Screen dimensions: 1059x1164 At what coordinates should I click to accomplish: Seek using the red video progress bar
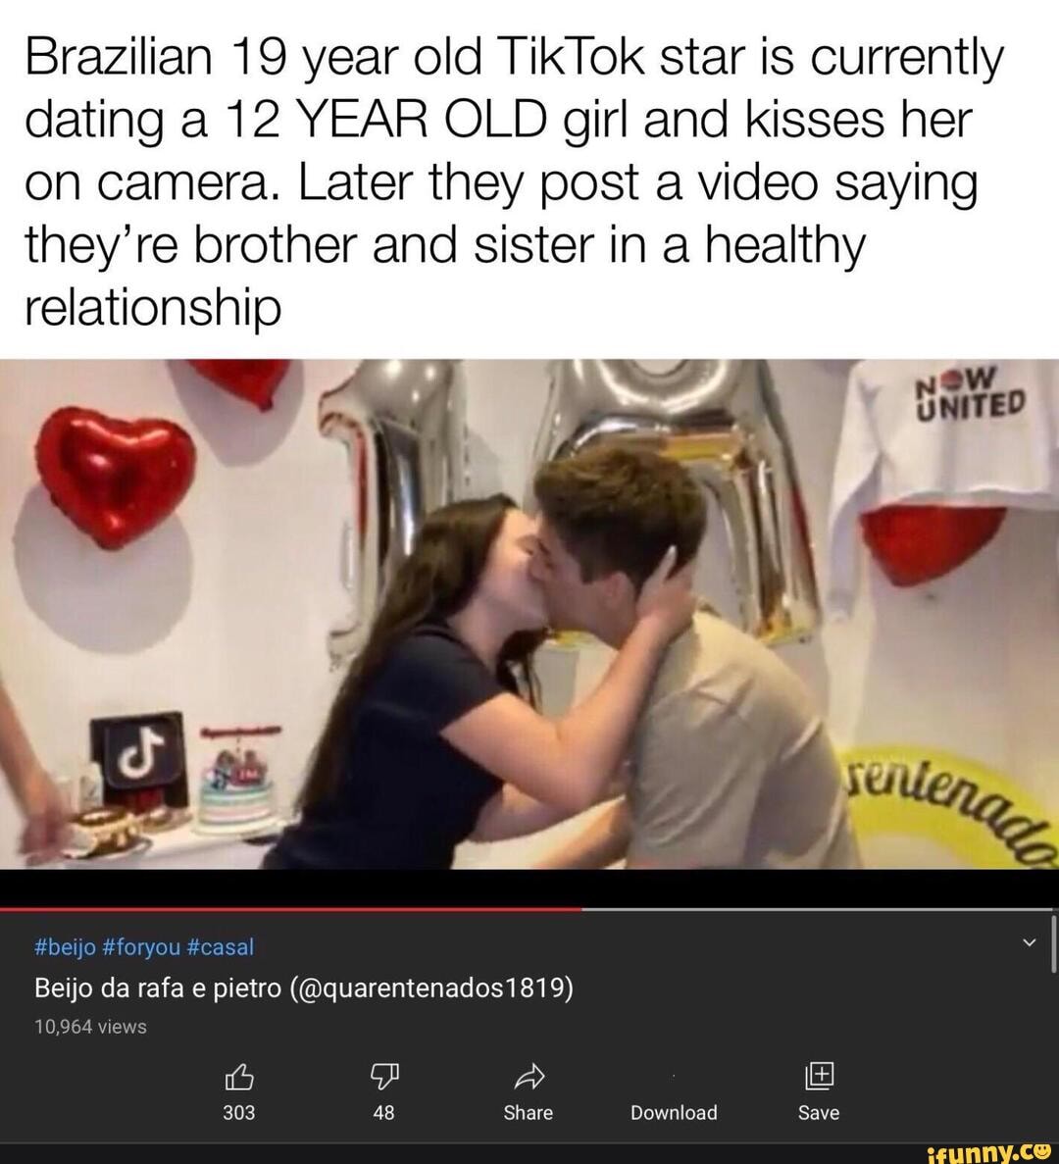(x=291, y=909)
